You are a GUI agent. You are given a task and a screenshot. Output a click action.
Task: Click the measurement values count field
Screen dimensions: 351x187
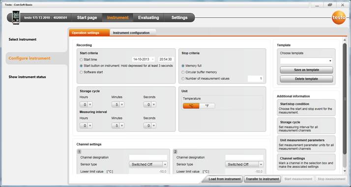point(255,79)
